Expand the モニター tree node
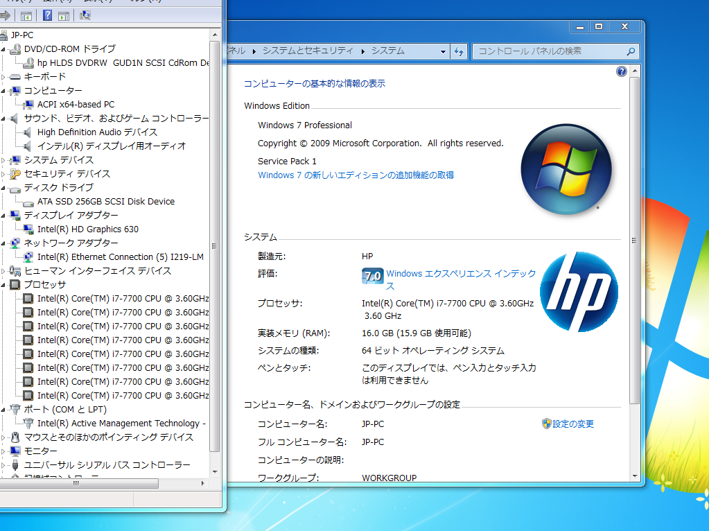This screenshot has width=709, height=531. (x=5, y=451)
